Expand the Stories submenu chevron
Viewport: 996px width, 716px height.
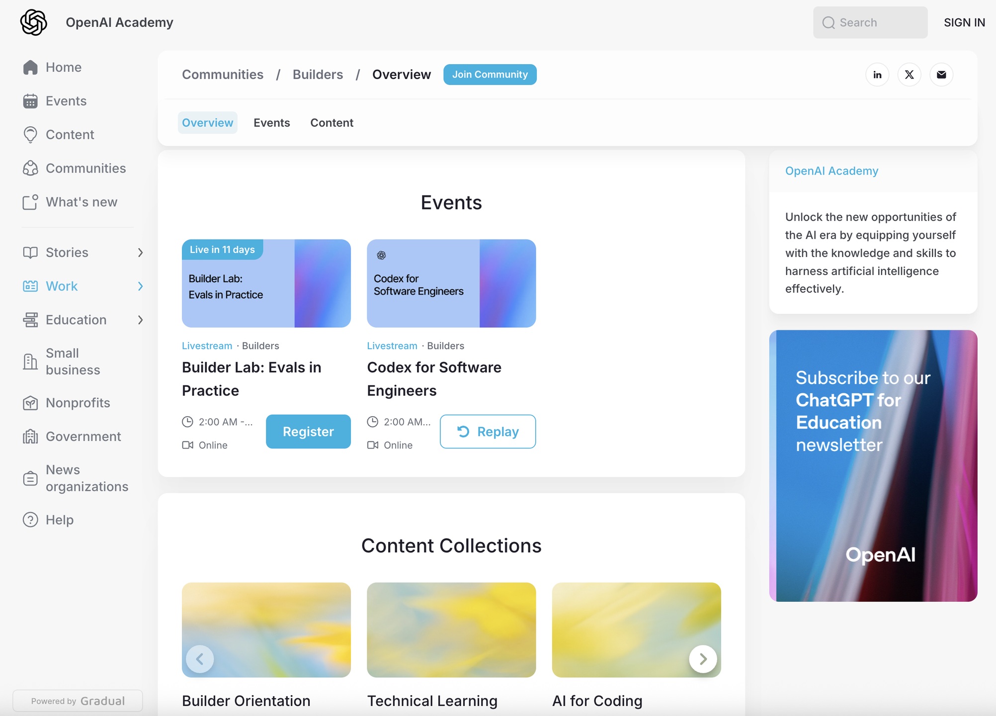tap(140, 253)
